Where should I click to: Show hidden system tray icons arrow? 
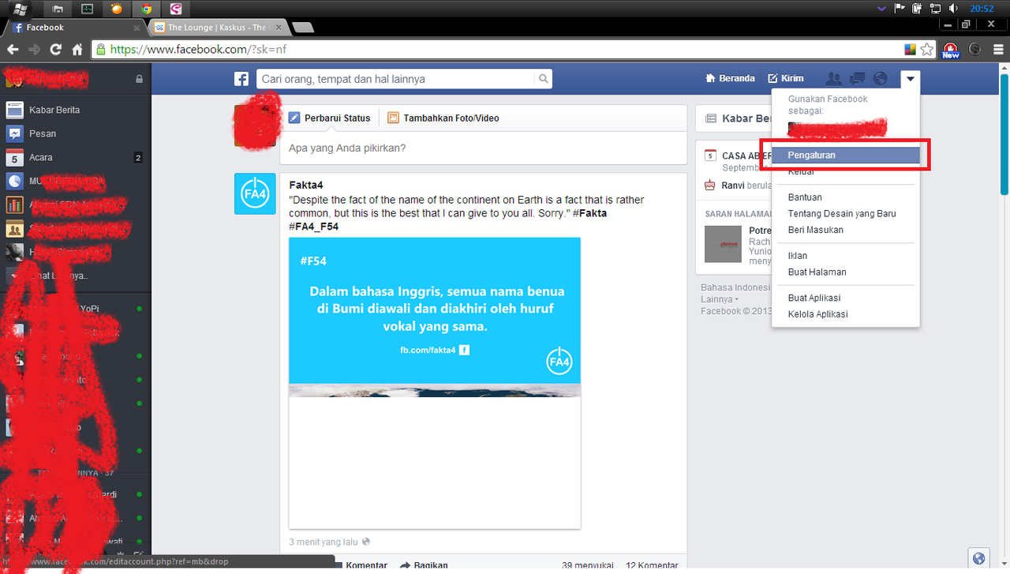[x=881, y=8]
